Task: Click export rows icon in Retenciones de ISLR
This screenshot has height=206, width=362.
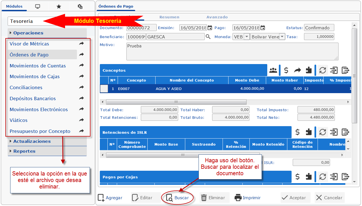Action: (x=345, y=132)
